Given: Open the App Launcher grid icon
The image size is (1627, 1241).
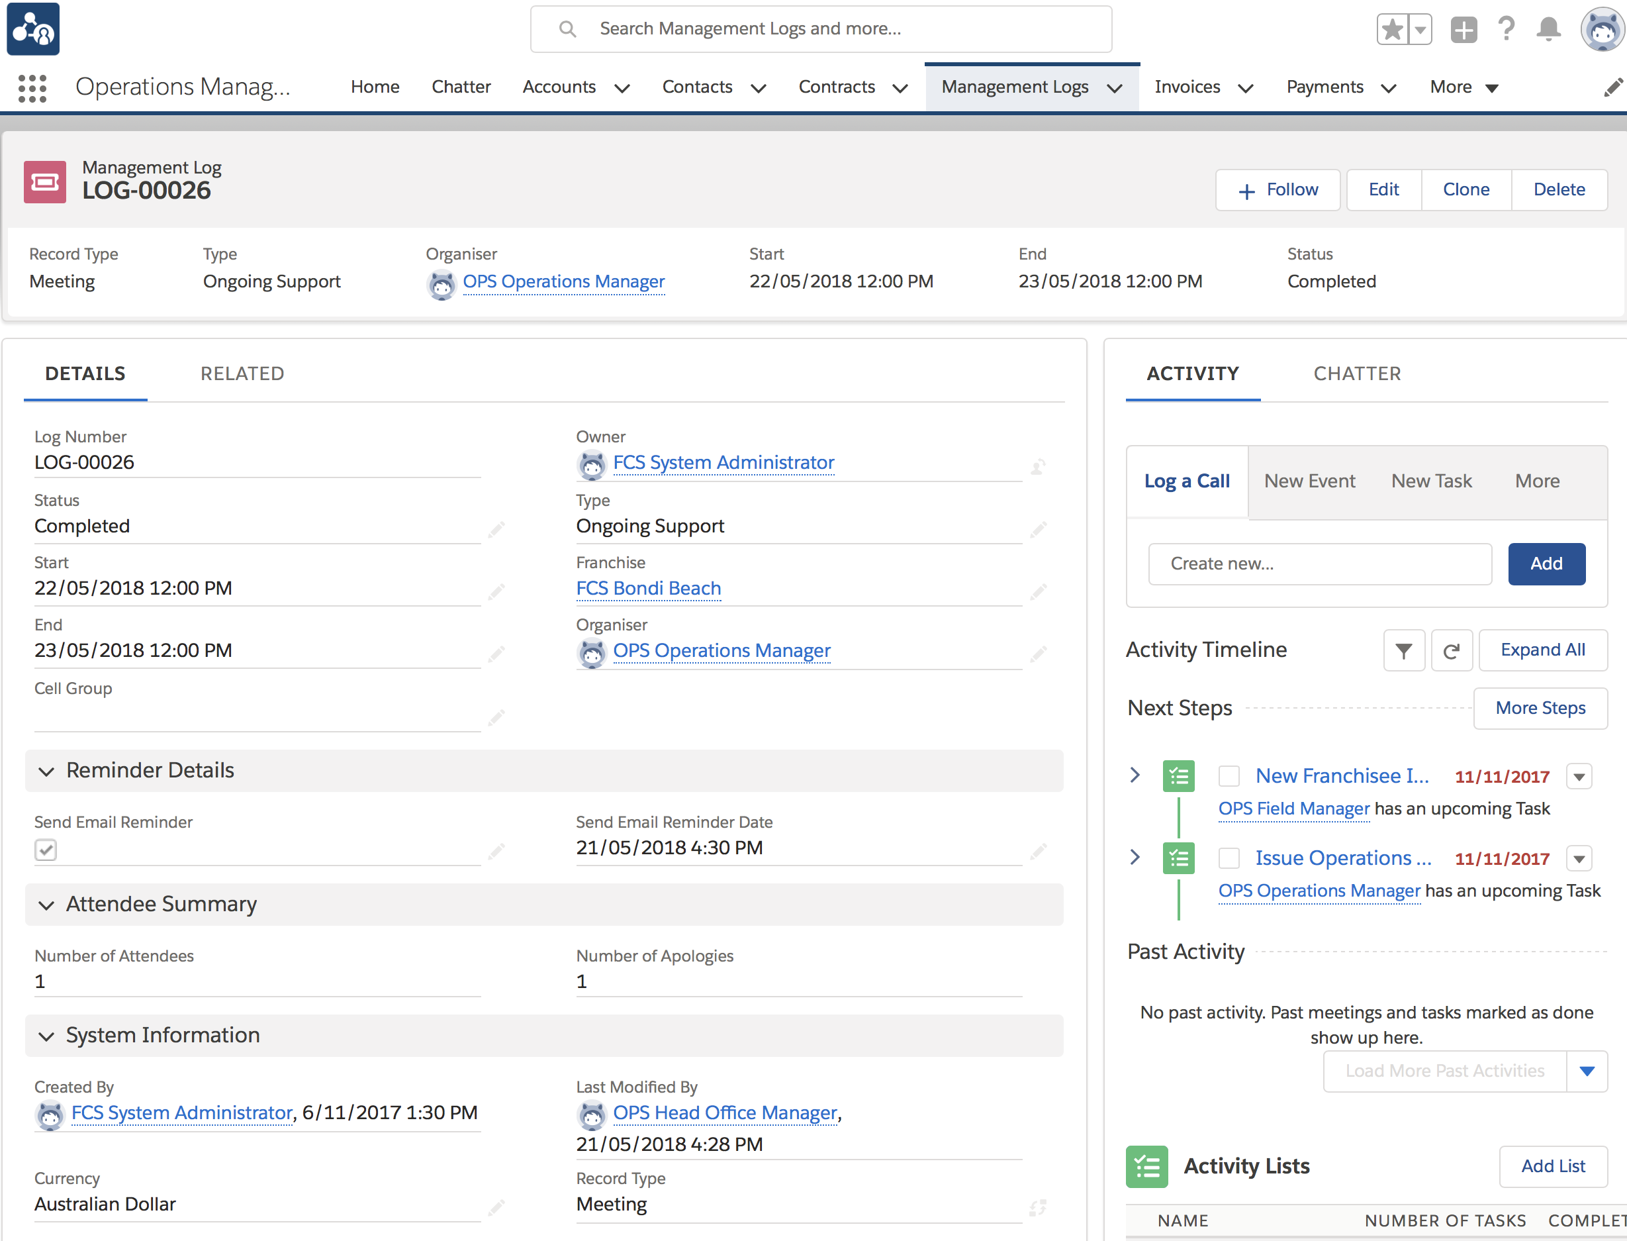Looking at the screenshot, I should (x=32, y=88).
